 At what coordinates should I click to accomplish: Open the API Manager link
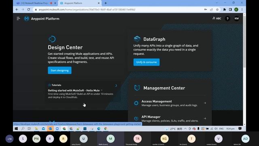point(151,117)
